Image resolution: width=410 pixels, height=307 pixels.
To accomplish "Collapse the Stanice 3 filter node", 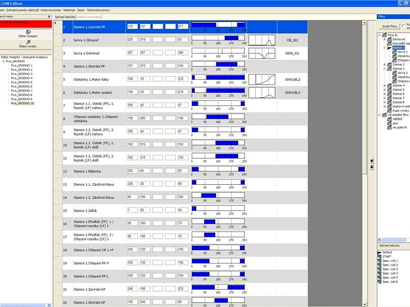I will [384, 69].
